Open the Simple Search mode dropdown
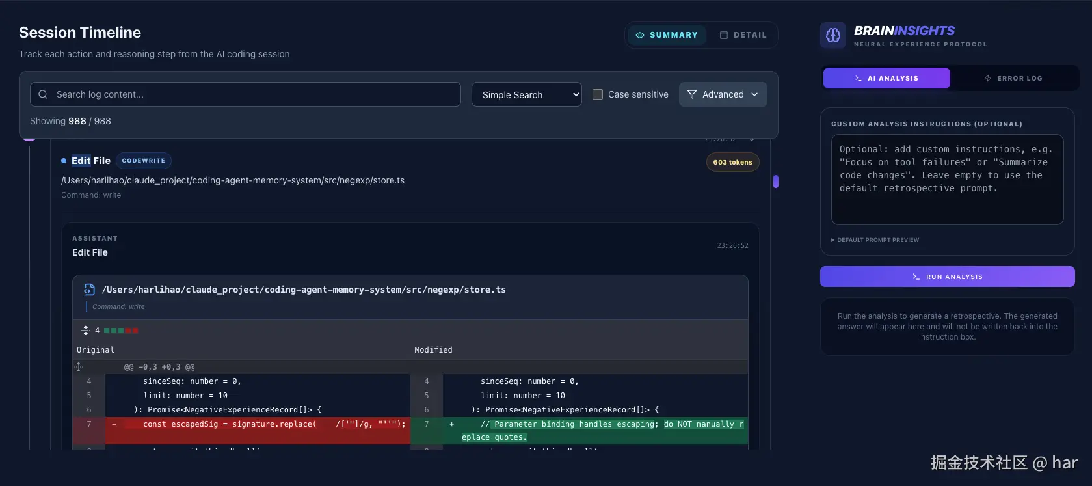This screenshot has width=1092, height=486. [527, 94]
